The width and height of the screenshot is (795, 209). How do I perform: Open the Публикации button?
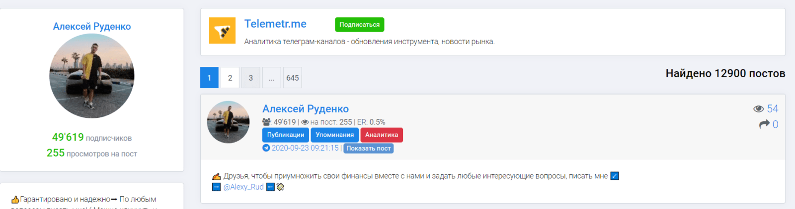286,135
